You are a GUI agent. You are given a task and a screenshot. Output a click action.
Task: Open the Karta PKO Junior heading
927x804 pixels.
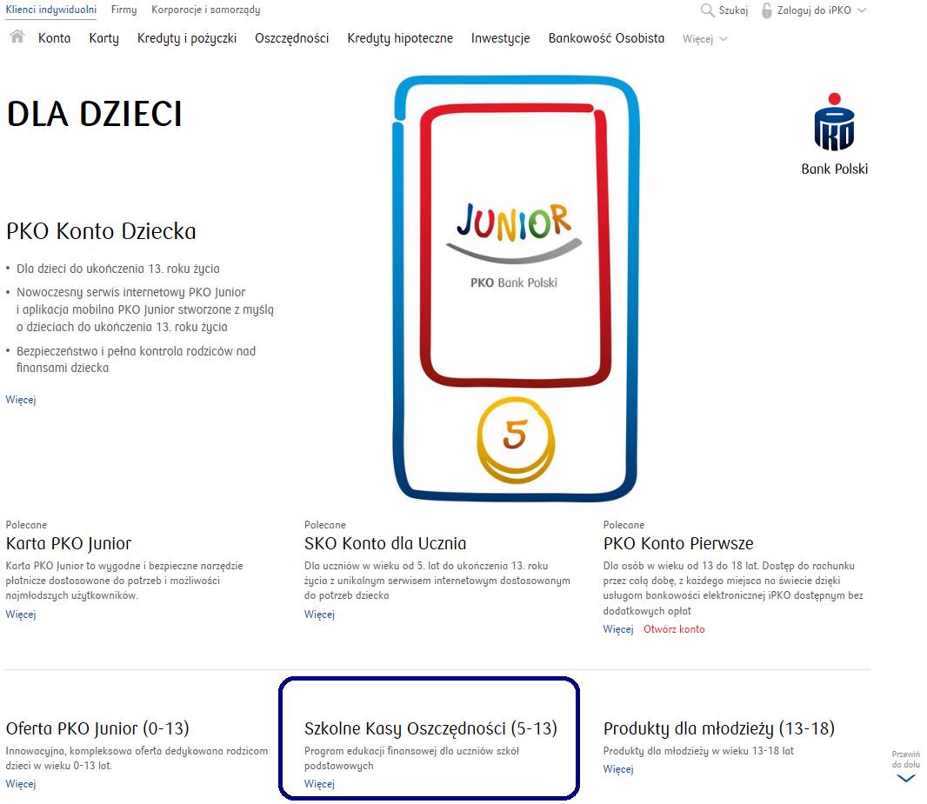[69, 543]
